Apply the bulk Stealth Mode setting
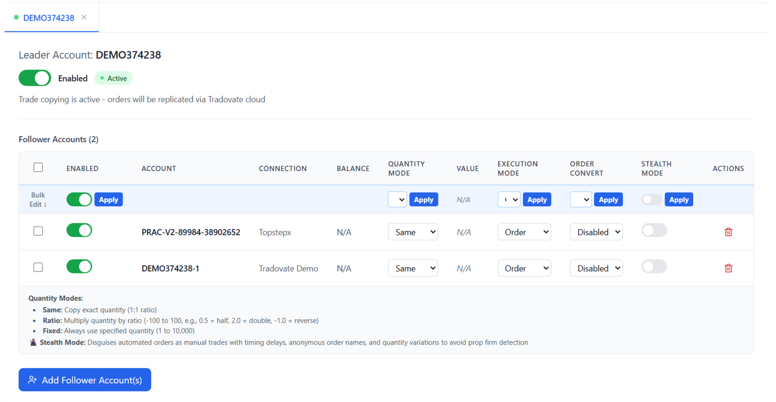Viewport: 776px width, 402px height. coord(678,200)
